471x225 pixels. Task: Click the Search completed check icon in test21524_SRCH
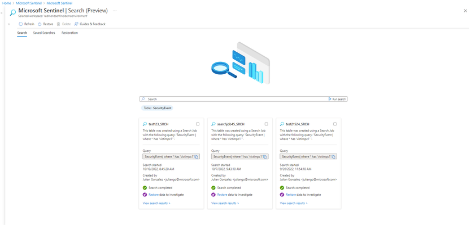coord(282,188)
